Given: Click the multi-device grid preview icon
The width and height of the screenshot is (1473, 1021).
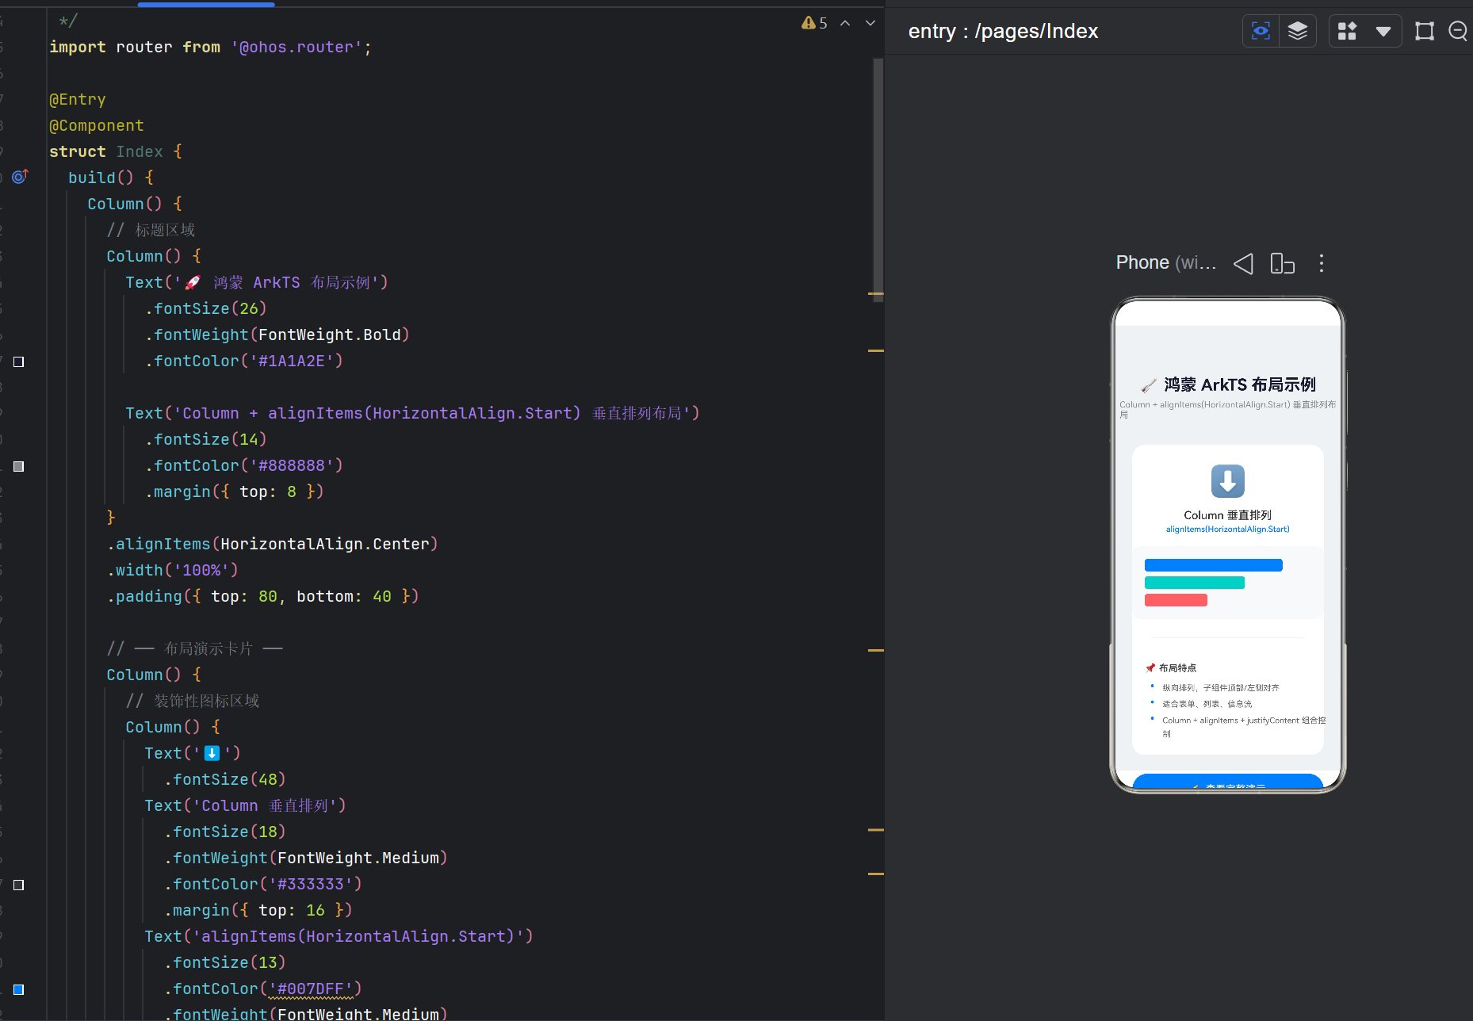Looking at the screenshot, I should pyautogui.click(x=1348, y=31).
